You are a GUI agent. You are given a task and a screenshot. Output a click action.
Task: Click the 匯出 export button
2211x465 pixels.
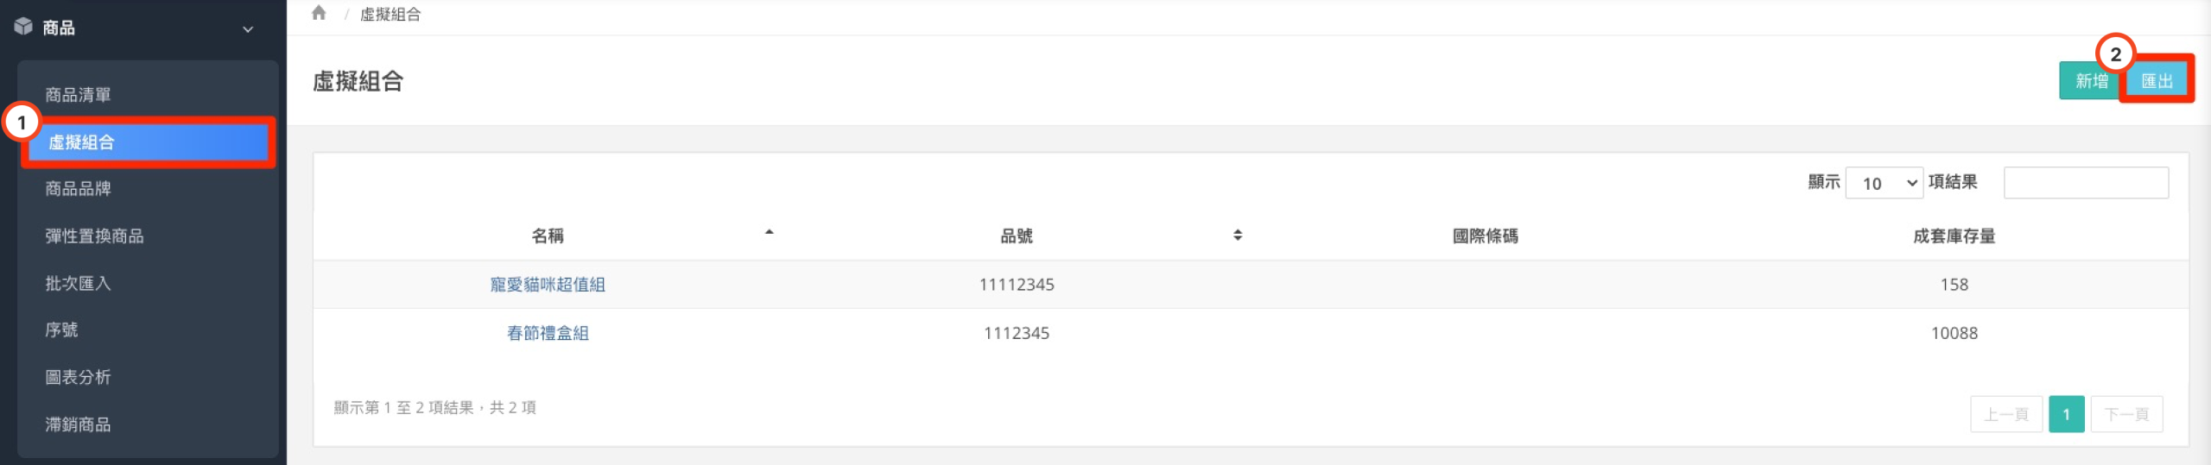(x=2157, y=81)
